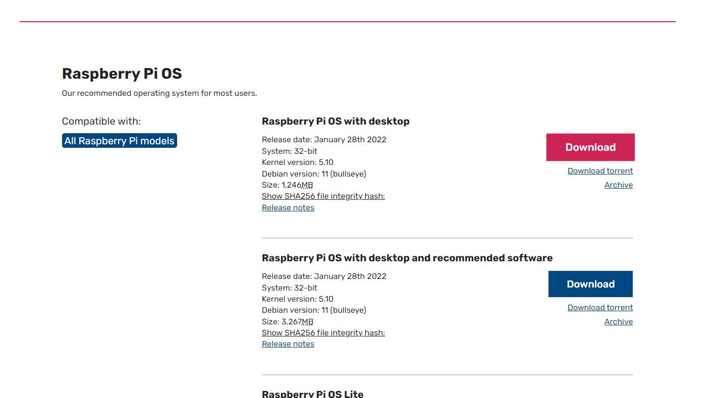Download Raspberry Pi OS with desktop (red button)

click(x=590, y=147)
